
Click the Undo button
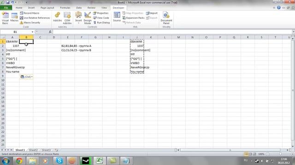click(12, 2)
